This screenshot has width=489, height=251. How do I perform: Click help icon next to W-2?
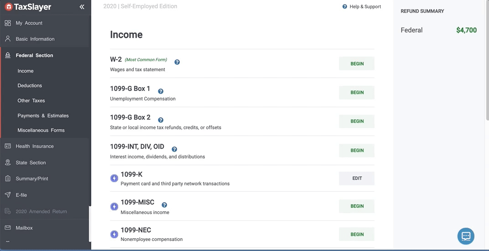177,62
